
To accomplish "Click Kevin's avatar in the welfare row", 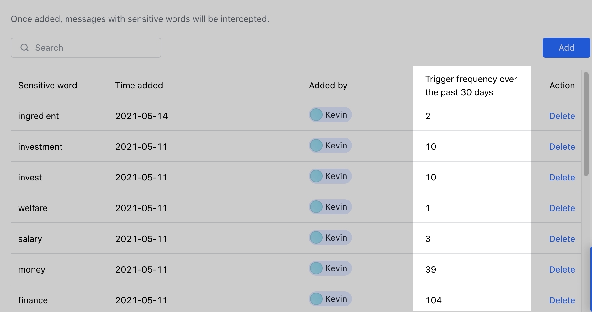I will click(x=316, y=207).
